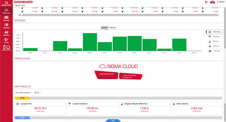Screen dimensions: 226x122
Task: Open the blue Info tab at bottom
Action: coord(113,121)
